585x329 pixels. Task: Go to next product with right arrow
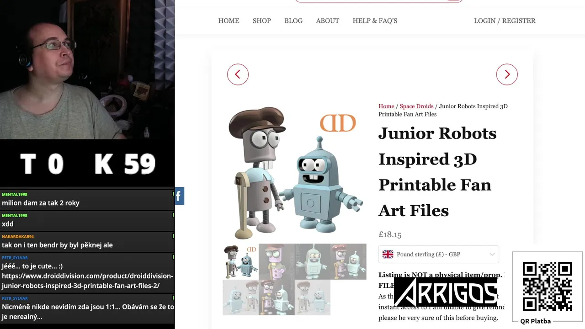point(507,74)
